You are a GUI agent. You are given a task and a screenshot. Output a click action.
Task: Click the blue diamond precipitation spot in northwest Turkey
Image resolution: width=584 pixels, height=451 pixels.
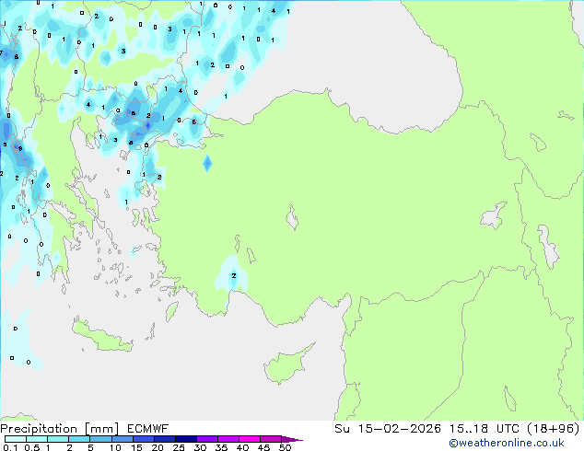click(x=207, y=164)
